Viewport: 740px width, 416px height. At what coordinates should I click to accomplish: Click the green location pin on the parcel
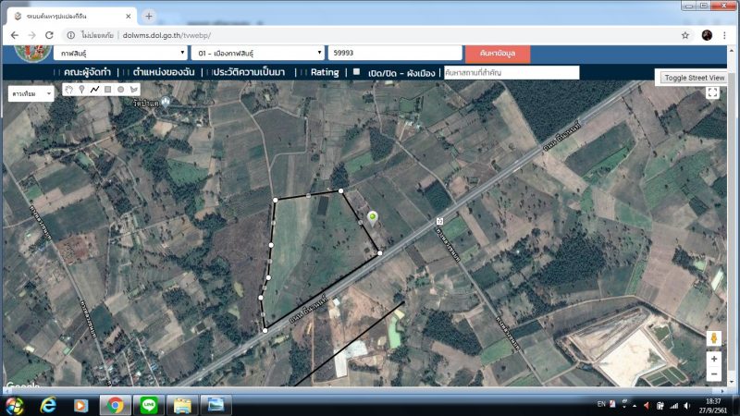[x=373, y=218]
